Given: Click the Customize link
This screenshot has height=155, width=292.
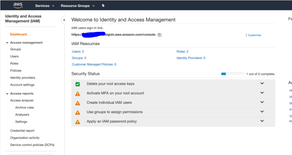Looking at the screenshot, I should (x=254, y=35).
